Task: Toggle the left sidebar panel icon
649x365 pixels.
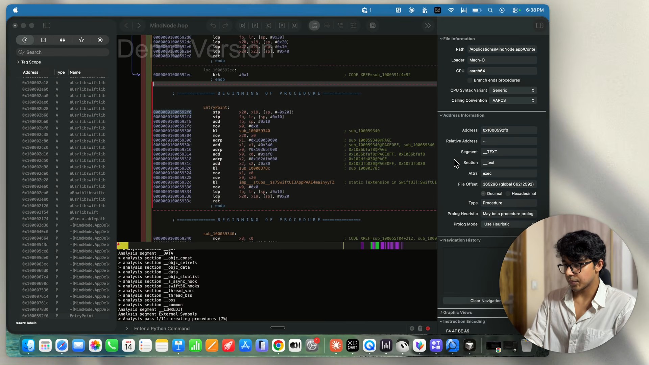Action: tap(47, 25)
